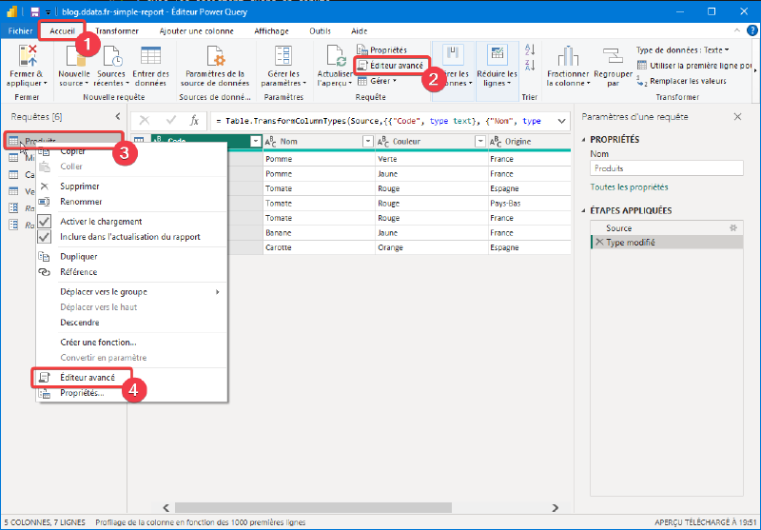The image size is (761, 530).
Task: Switch to the Outils tab
Action: pos(321,31)
